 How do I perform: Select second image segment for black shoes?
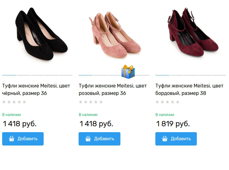click(24, 75)
